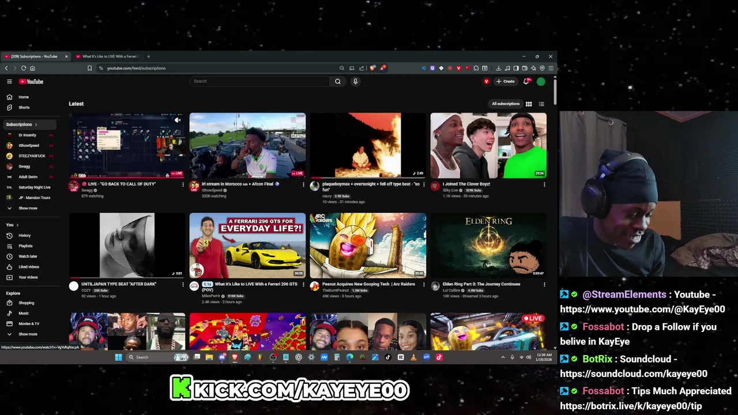Open the Brave browser main menu

click(551, 68)
